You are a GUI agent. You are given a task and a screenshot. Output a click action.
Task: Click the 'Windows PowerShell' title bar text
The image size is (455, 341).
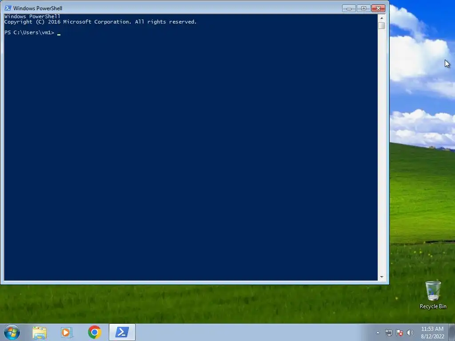pyautogui.click(x=38, y=8)
